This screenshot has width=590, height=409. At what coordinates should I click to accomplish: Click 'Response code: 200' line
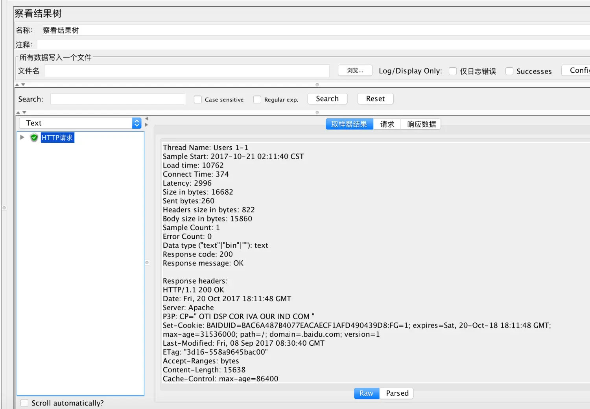[198, 254]
